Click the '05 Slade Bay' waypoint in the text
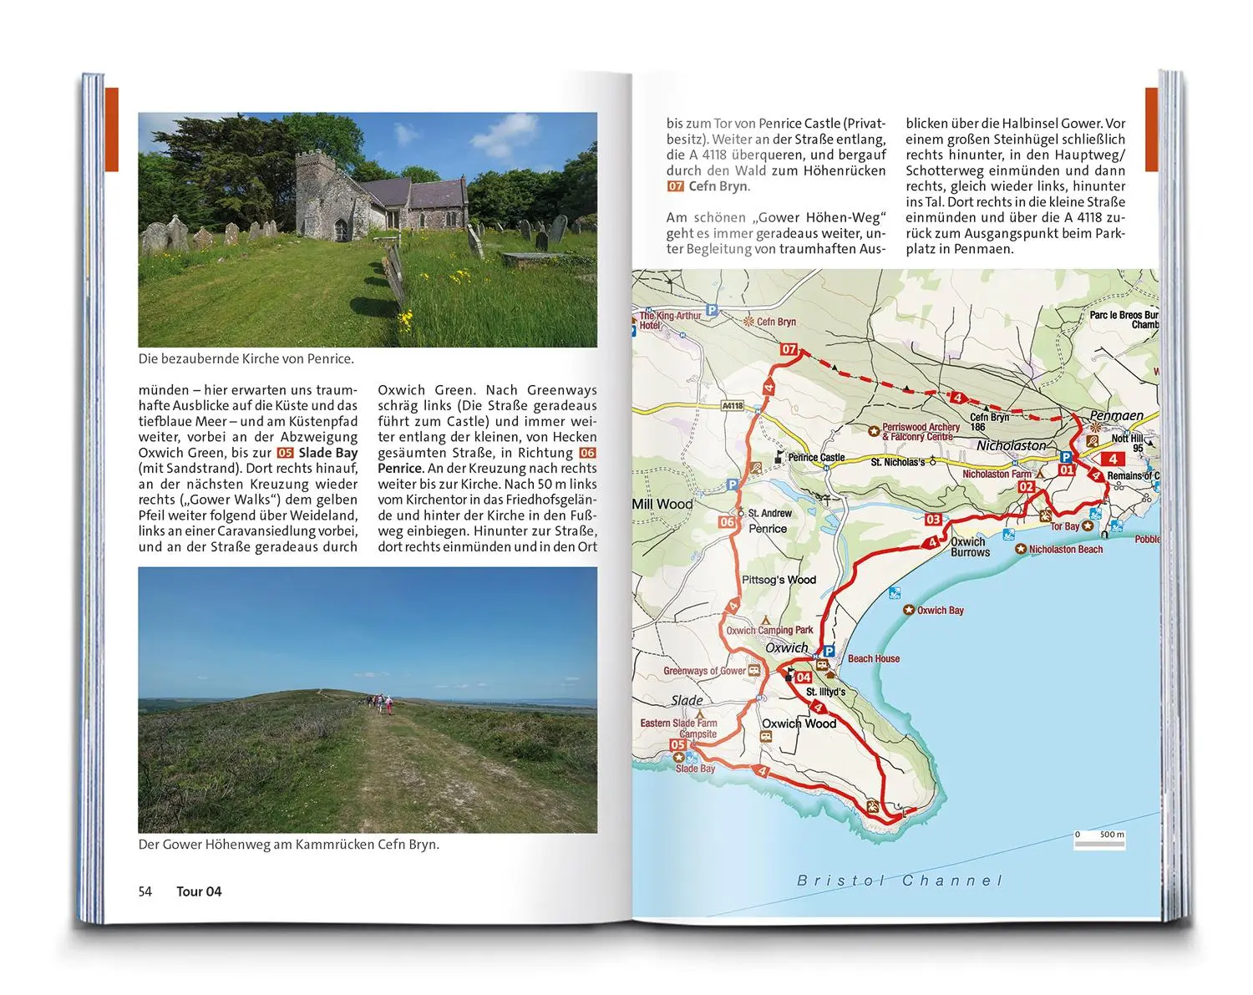 tap(317, 453)
